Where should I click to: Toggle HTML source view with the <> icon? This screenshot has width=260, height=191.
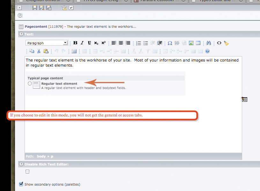[219, 43]
